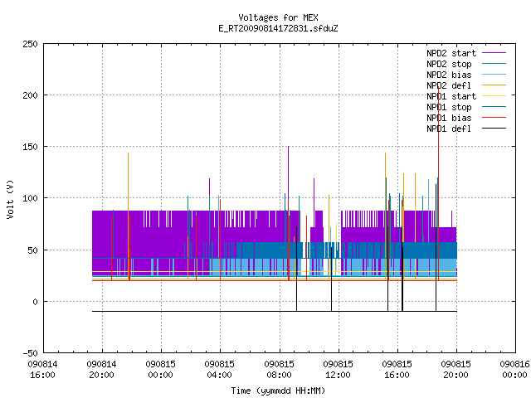Click the light blue NPD2 bias legend line
531x398 pixels.
coord(494,75)
